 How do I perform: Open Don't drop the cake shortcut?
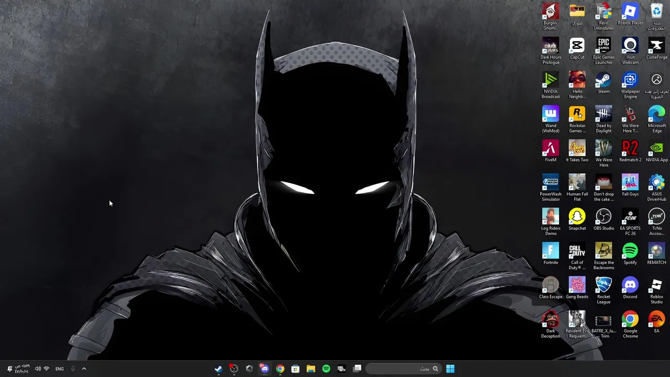coord(604,187)
